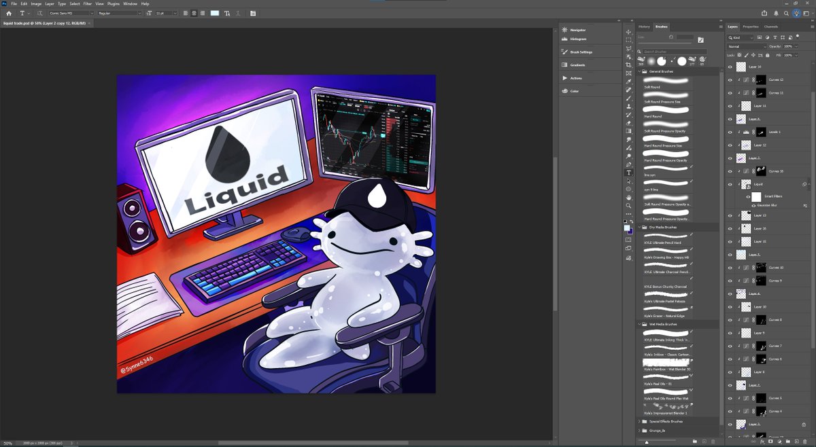
Task: Open the Filter menu
Action: [88, 3]
